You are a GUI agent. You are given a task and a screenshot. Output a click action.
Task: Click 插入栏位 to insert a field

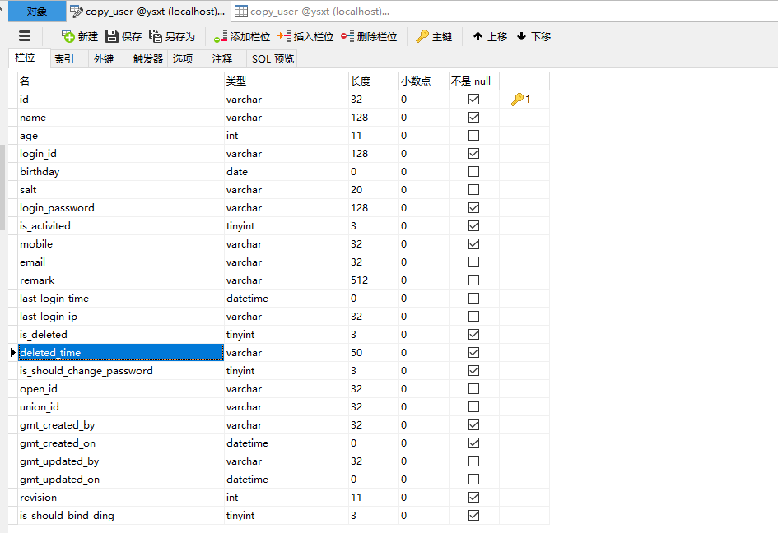305,36
